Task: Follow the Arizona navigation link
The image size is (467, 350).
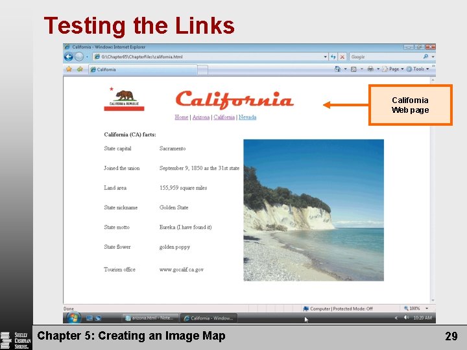Action: (x=201, y=117)
